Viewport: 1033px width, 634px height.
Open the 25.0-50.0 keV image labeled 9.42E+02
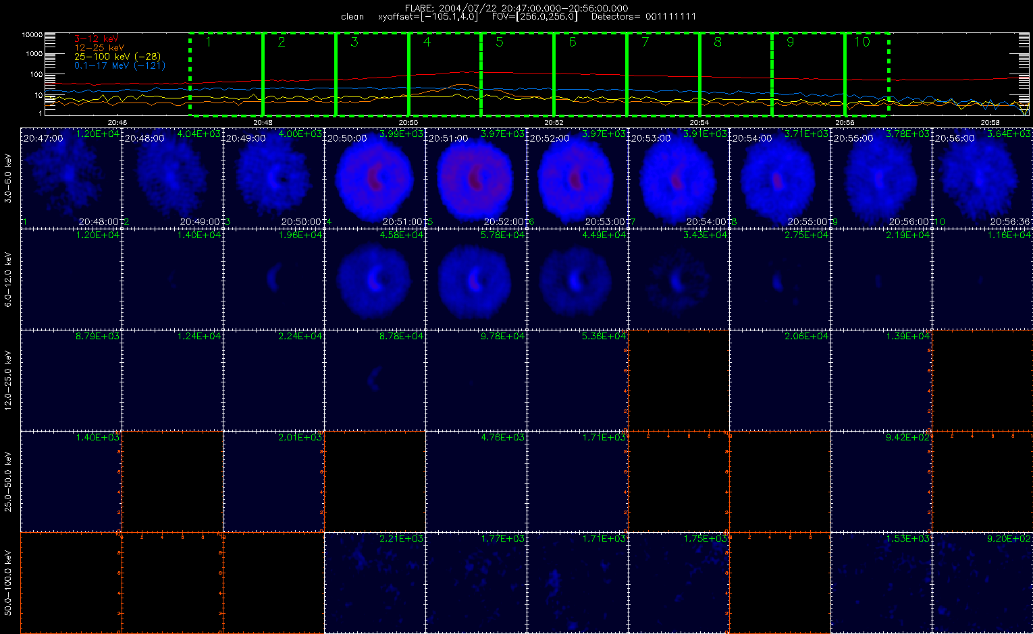(x=882, y=481)
